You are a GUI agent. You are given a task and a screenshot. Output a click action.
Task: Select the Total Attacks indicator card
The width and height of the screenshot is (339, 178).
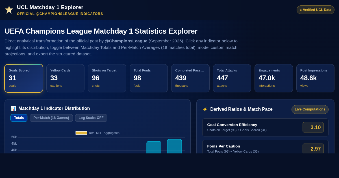[232, 78]
